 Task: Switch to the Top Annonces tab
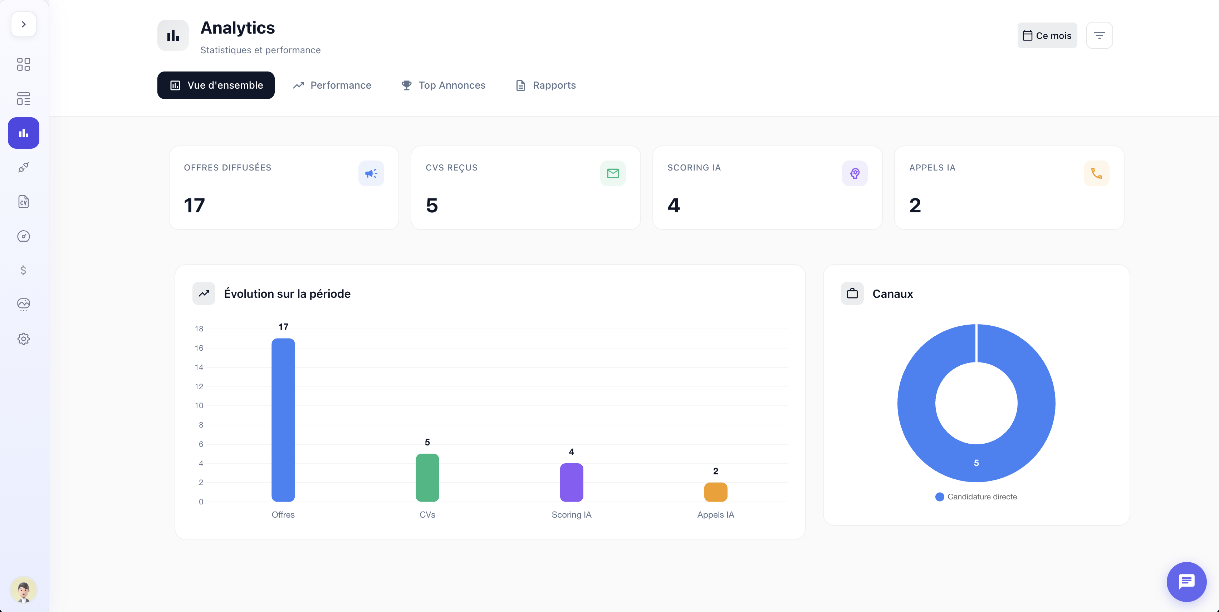coord(443,85)
